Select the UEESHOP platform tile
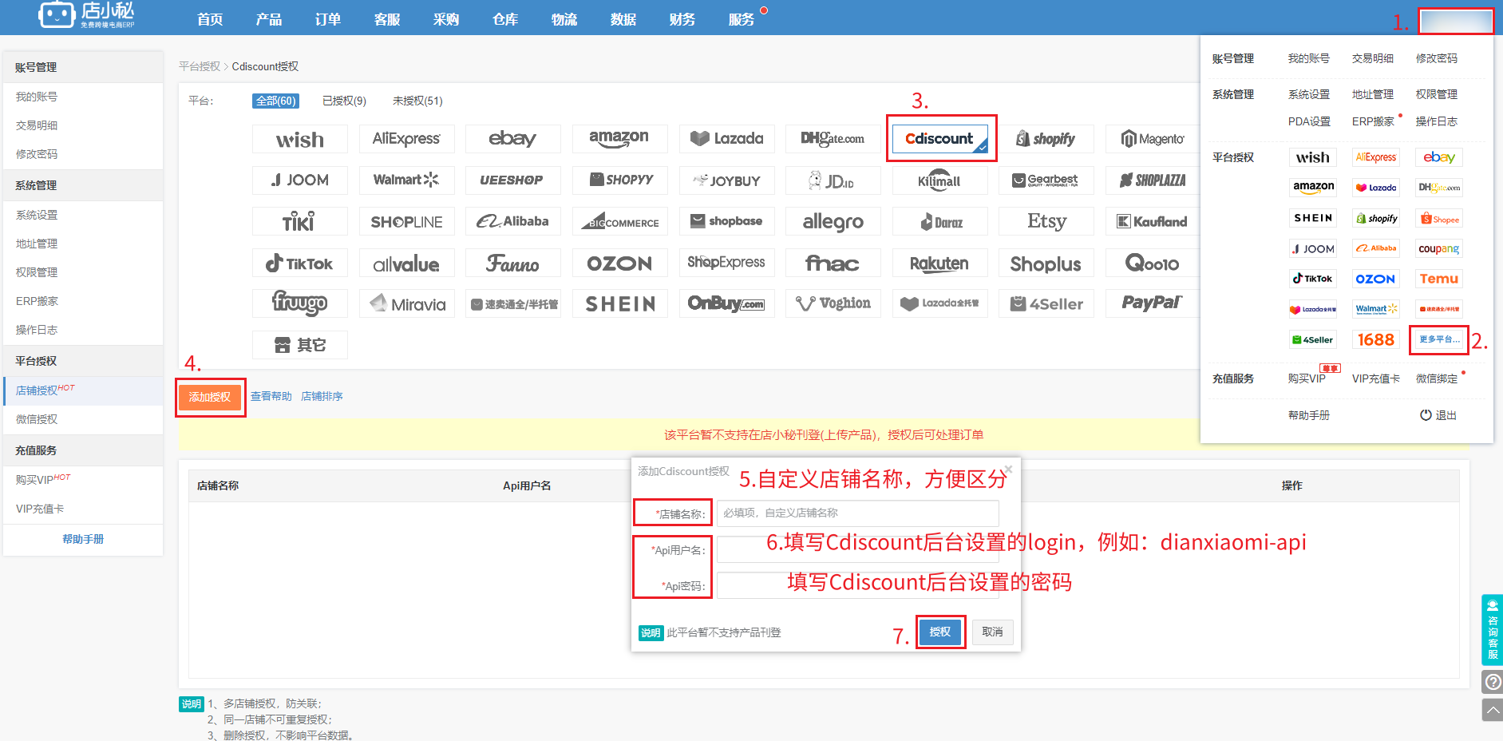1503x741 pixels. click(x=513, y=180)
